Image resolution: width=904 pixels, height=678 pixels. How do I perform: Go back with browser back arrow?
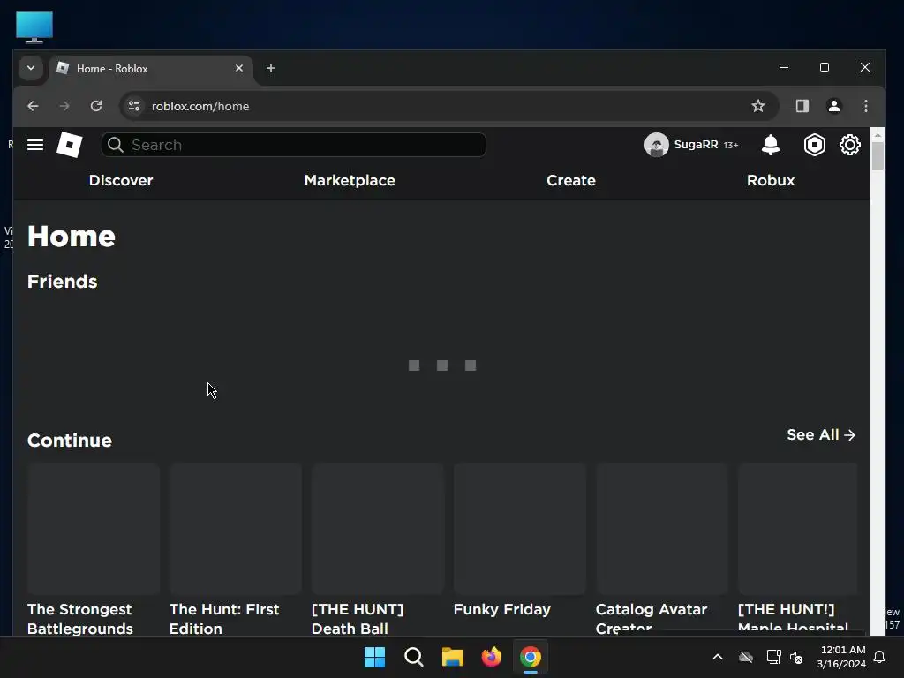33,106
